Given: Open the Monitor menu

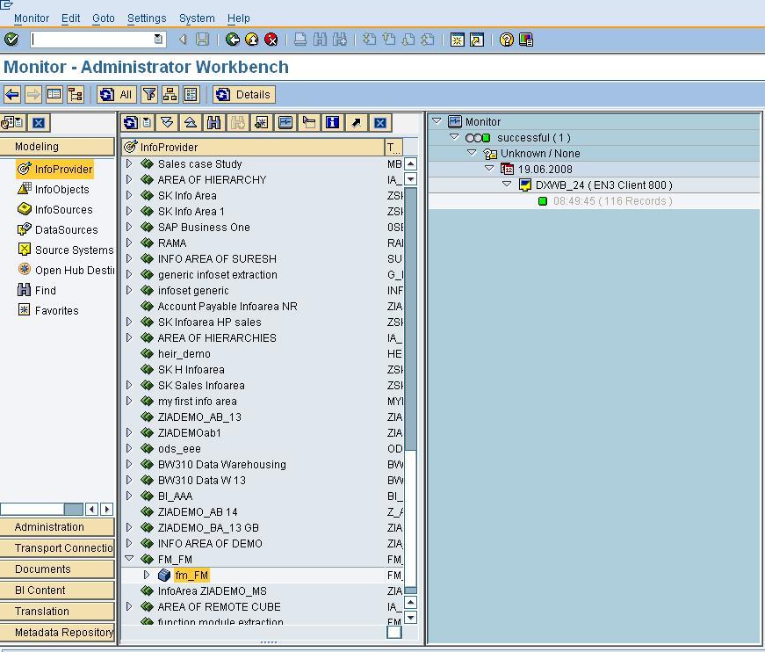Looking at the screenshot, I should click(32, 18).
